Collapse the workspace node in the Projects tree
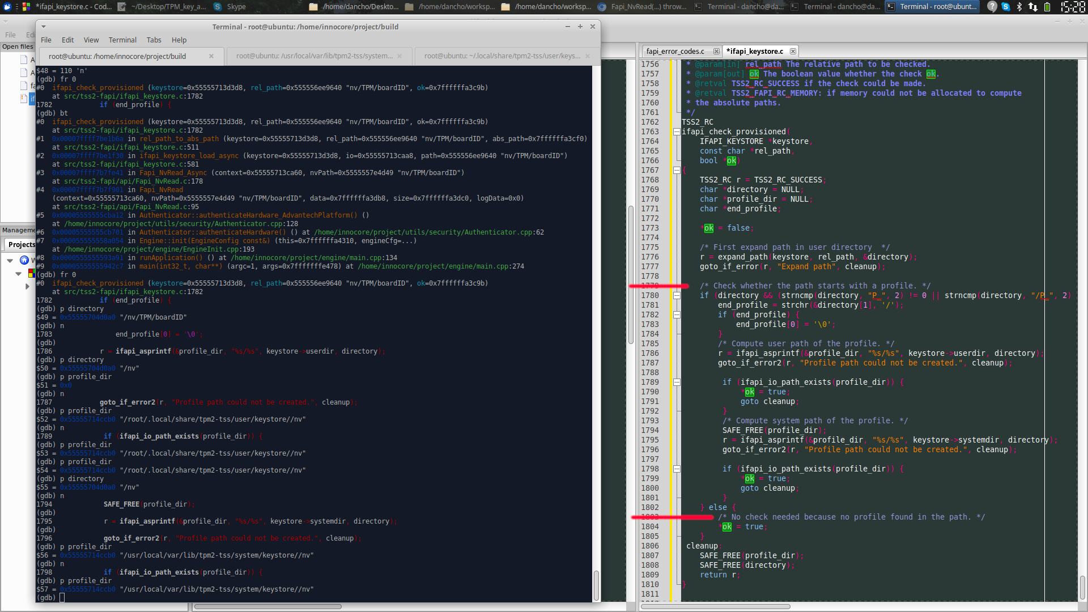 (10, 260)
